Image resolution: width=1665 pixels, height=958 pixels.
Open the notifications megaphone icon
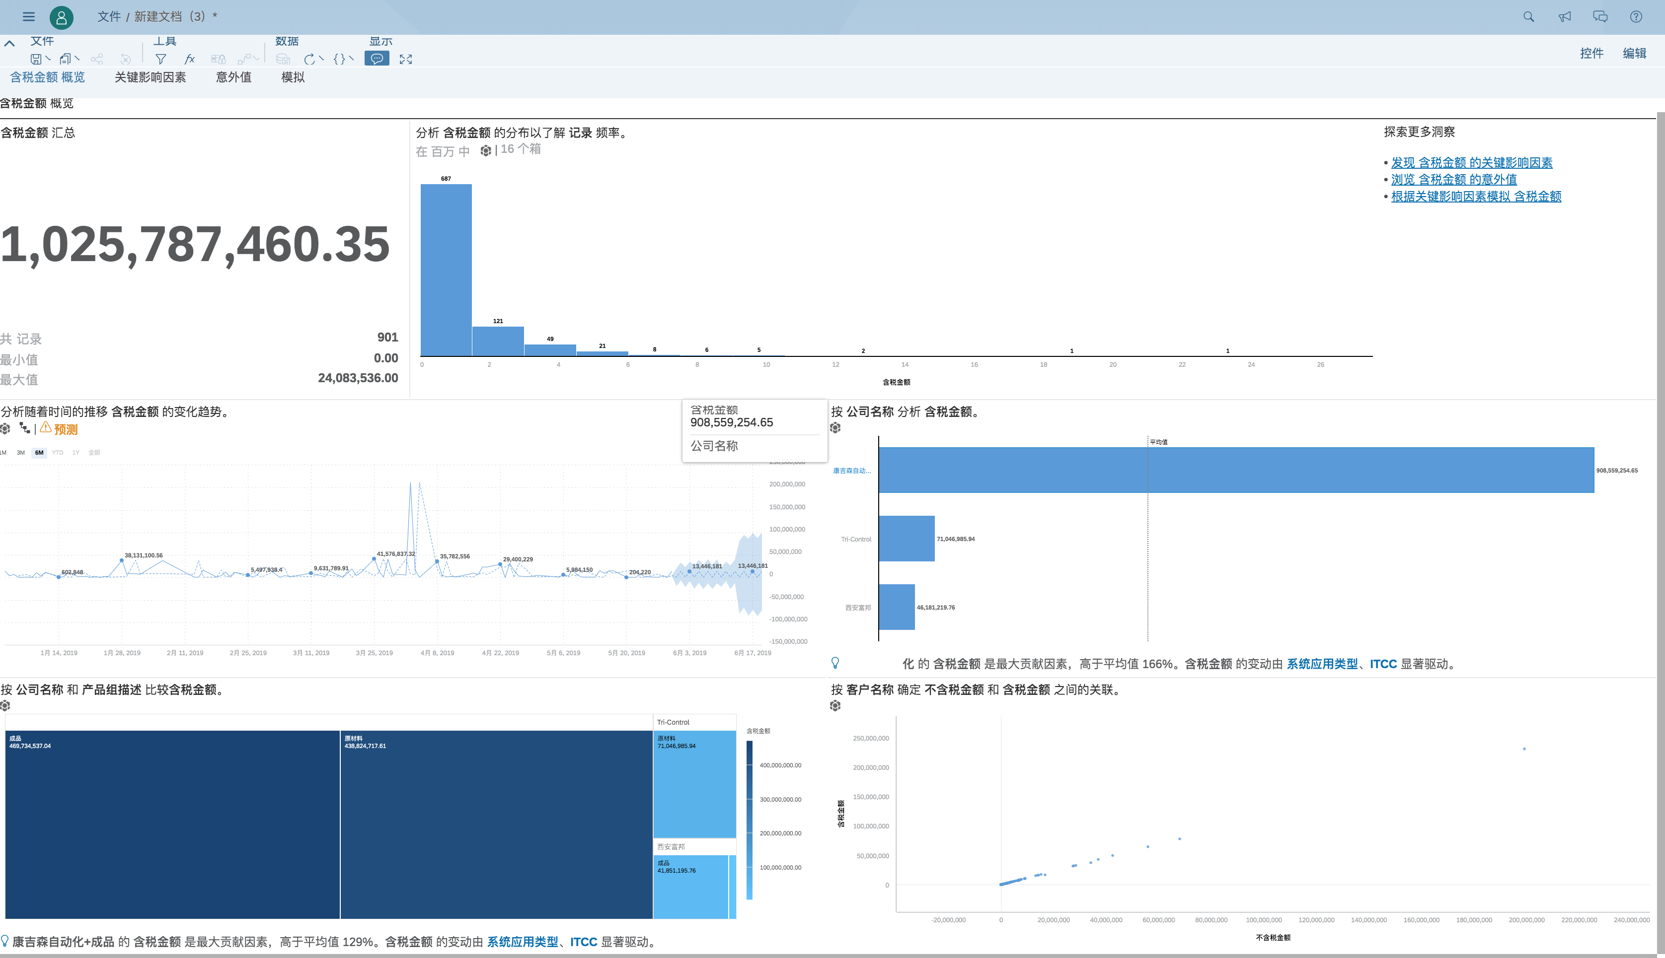[x=1564, y=17]
